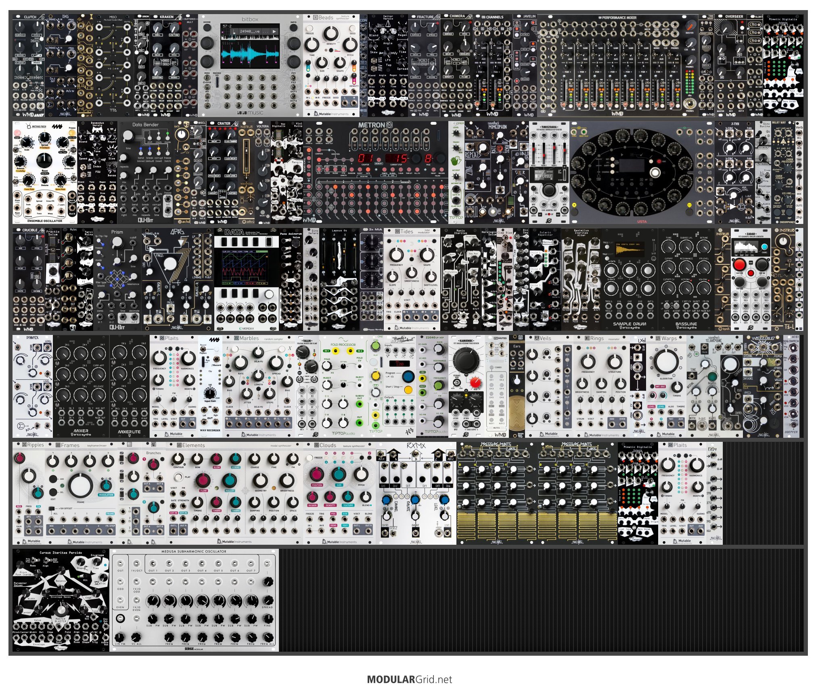Screen dimensions: 820x688
Task: Open the Qu-Bit Data Bender module
Action: [x=146, y=172]
